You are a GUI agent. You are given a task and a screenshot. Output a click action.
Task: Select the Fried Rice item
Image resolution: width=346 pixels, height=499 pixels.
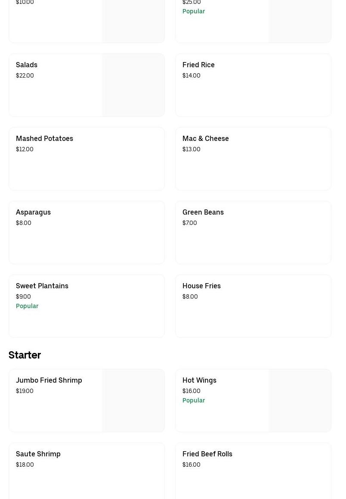(x=198, y=65)
